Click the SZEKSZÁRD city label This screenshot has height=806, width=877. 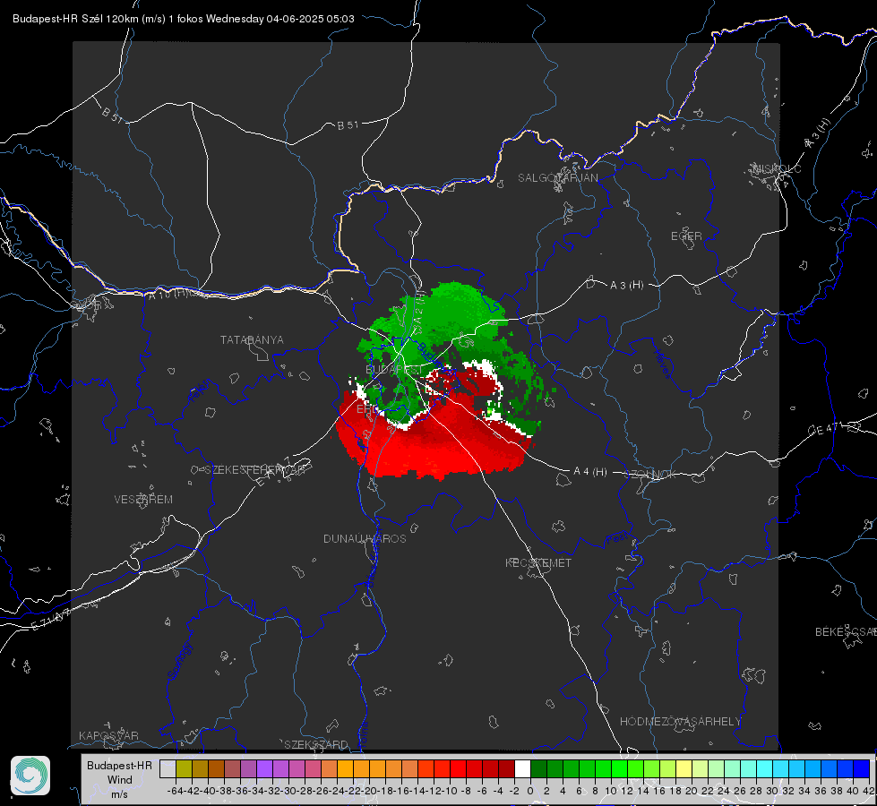(x=316, y=744)
